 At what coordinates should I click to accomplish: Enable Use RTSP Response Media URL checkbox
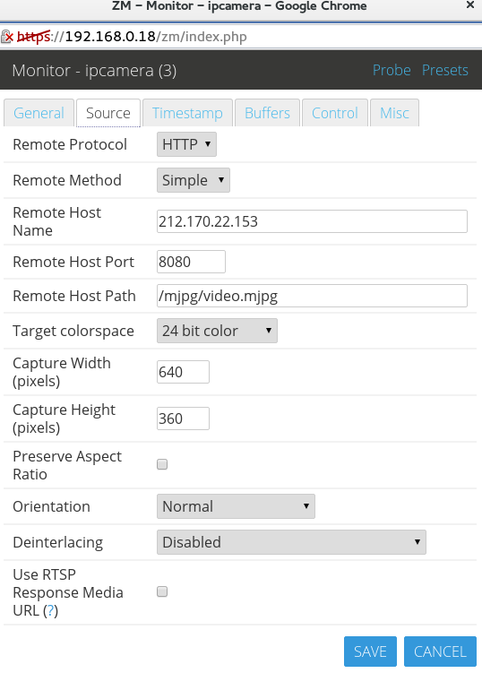(162, 591)
